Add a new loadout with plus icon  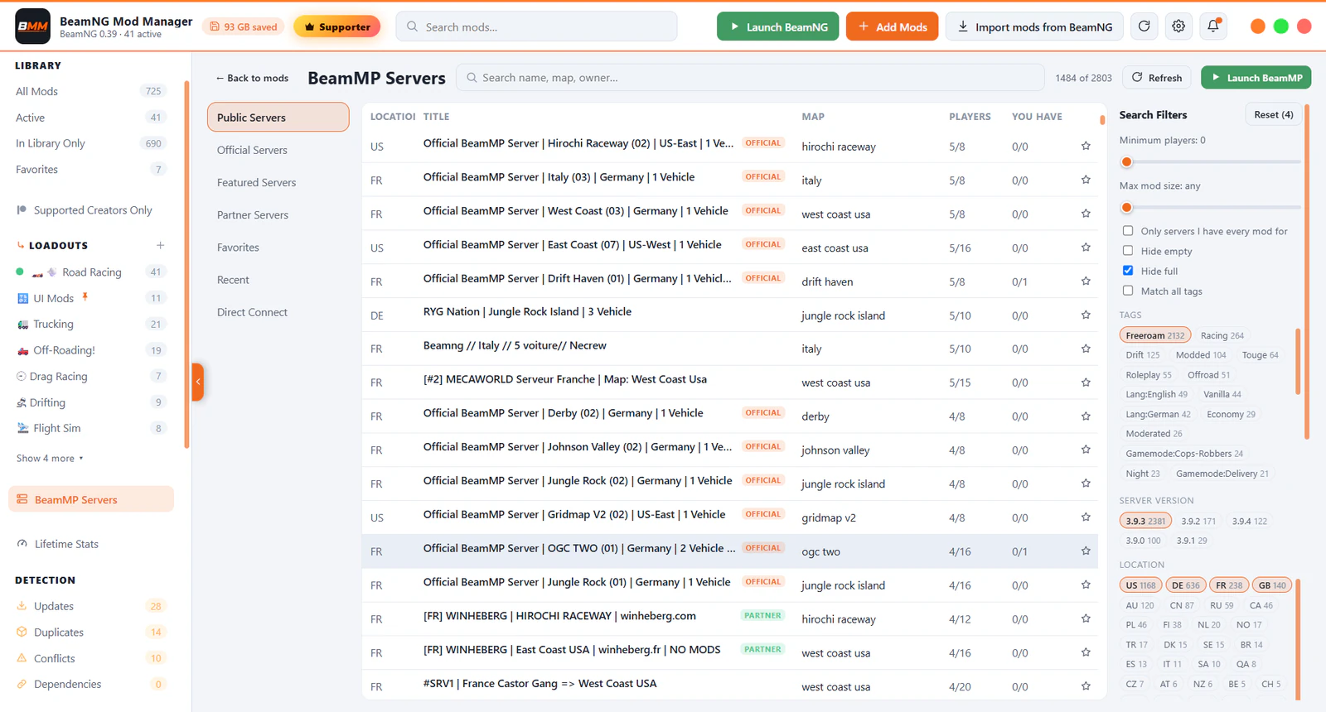click(160, 245)
